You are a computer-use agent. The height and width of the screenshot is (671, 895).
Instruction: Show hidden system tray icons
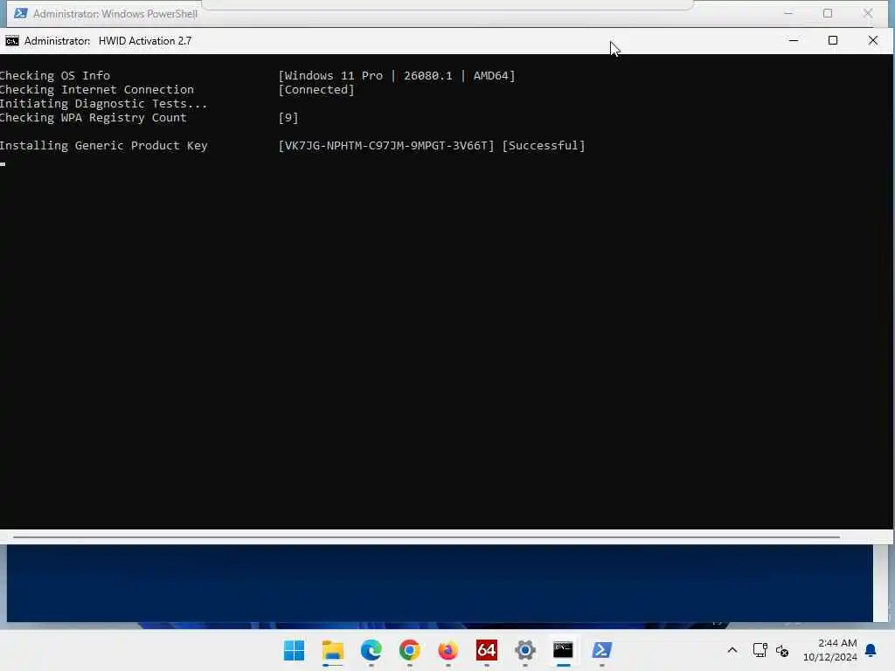click(x=732, y=650)
